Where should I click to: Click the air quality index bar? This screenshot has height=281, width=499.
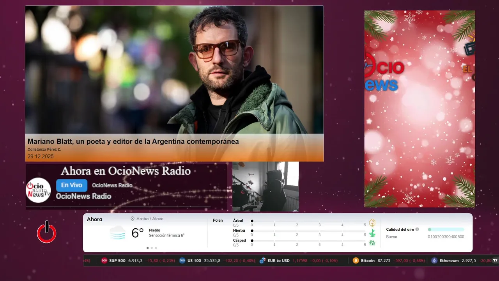pyautogui.click(x=446, y=229)
